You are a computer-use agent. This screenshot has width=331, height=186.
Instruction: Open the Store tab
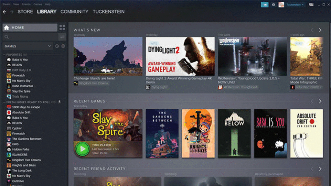pyautogui.click(x=25, y=12)
